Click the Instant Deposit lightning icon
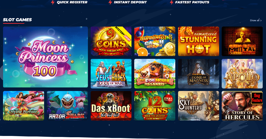Viewport: 266px width, 139px height. tap(110, 2)
